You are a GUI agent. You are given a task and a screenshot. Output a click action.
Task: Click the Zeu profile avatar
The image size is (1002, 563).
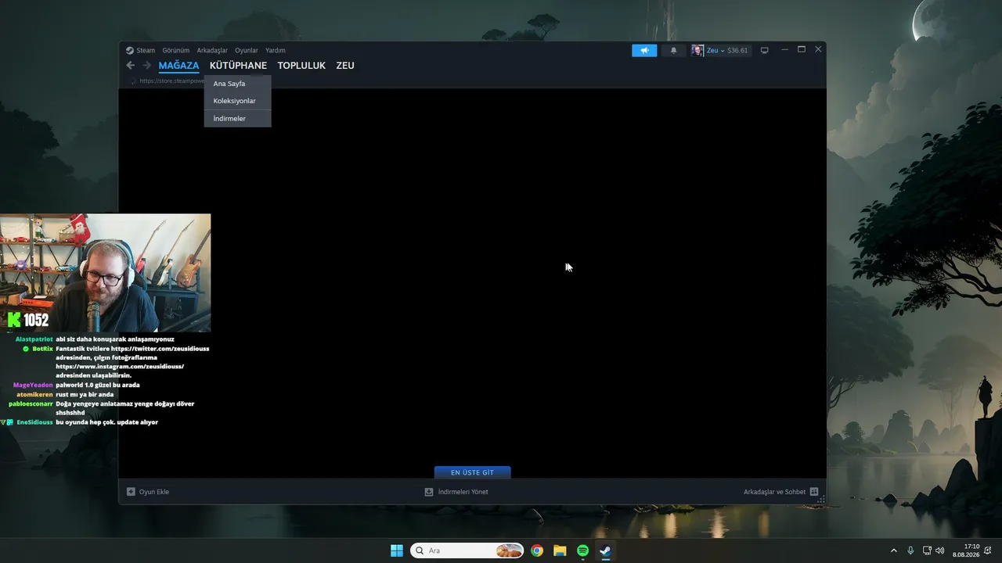pos(697,50)
